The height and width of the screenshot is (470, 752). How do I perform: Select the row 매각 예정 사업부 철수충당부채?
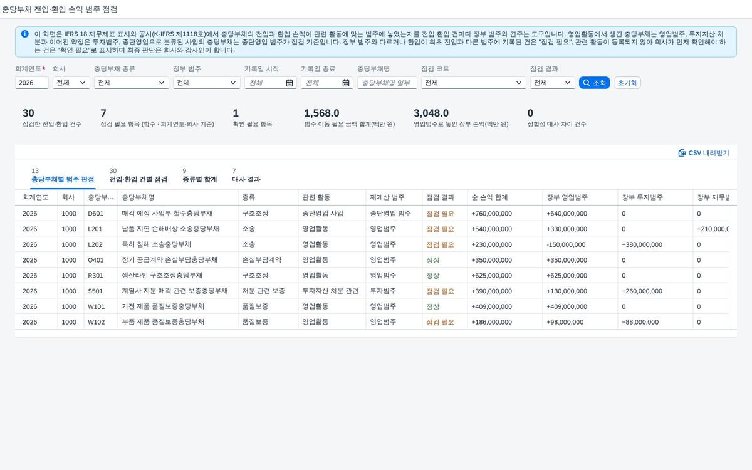pos(372,213)
